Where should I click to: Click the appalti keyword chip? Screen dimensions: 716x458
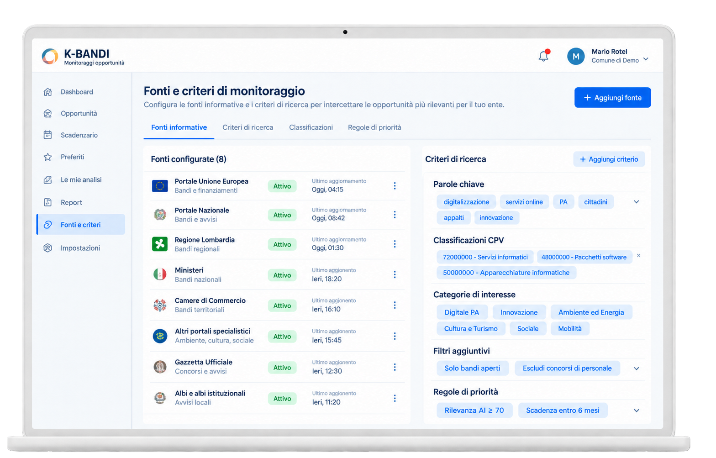click(454, 218)
